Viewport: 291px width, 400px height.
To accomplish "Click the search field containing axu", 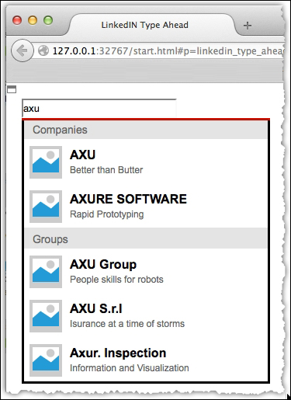I will point(99,108).
